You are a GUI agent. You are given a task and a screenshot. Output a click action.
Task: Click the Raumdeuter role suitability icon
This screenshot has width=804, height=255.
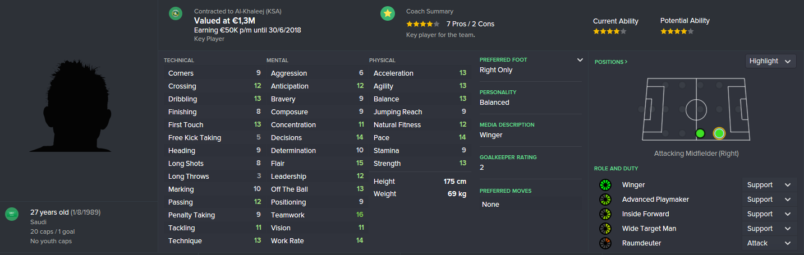click(605, 243)
